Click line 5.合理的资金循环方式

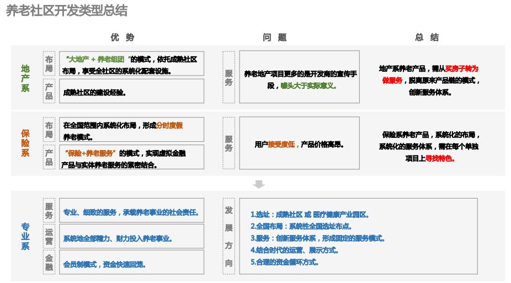(285, 262)
